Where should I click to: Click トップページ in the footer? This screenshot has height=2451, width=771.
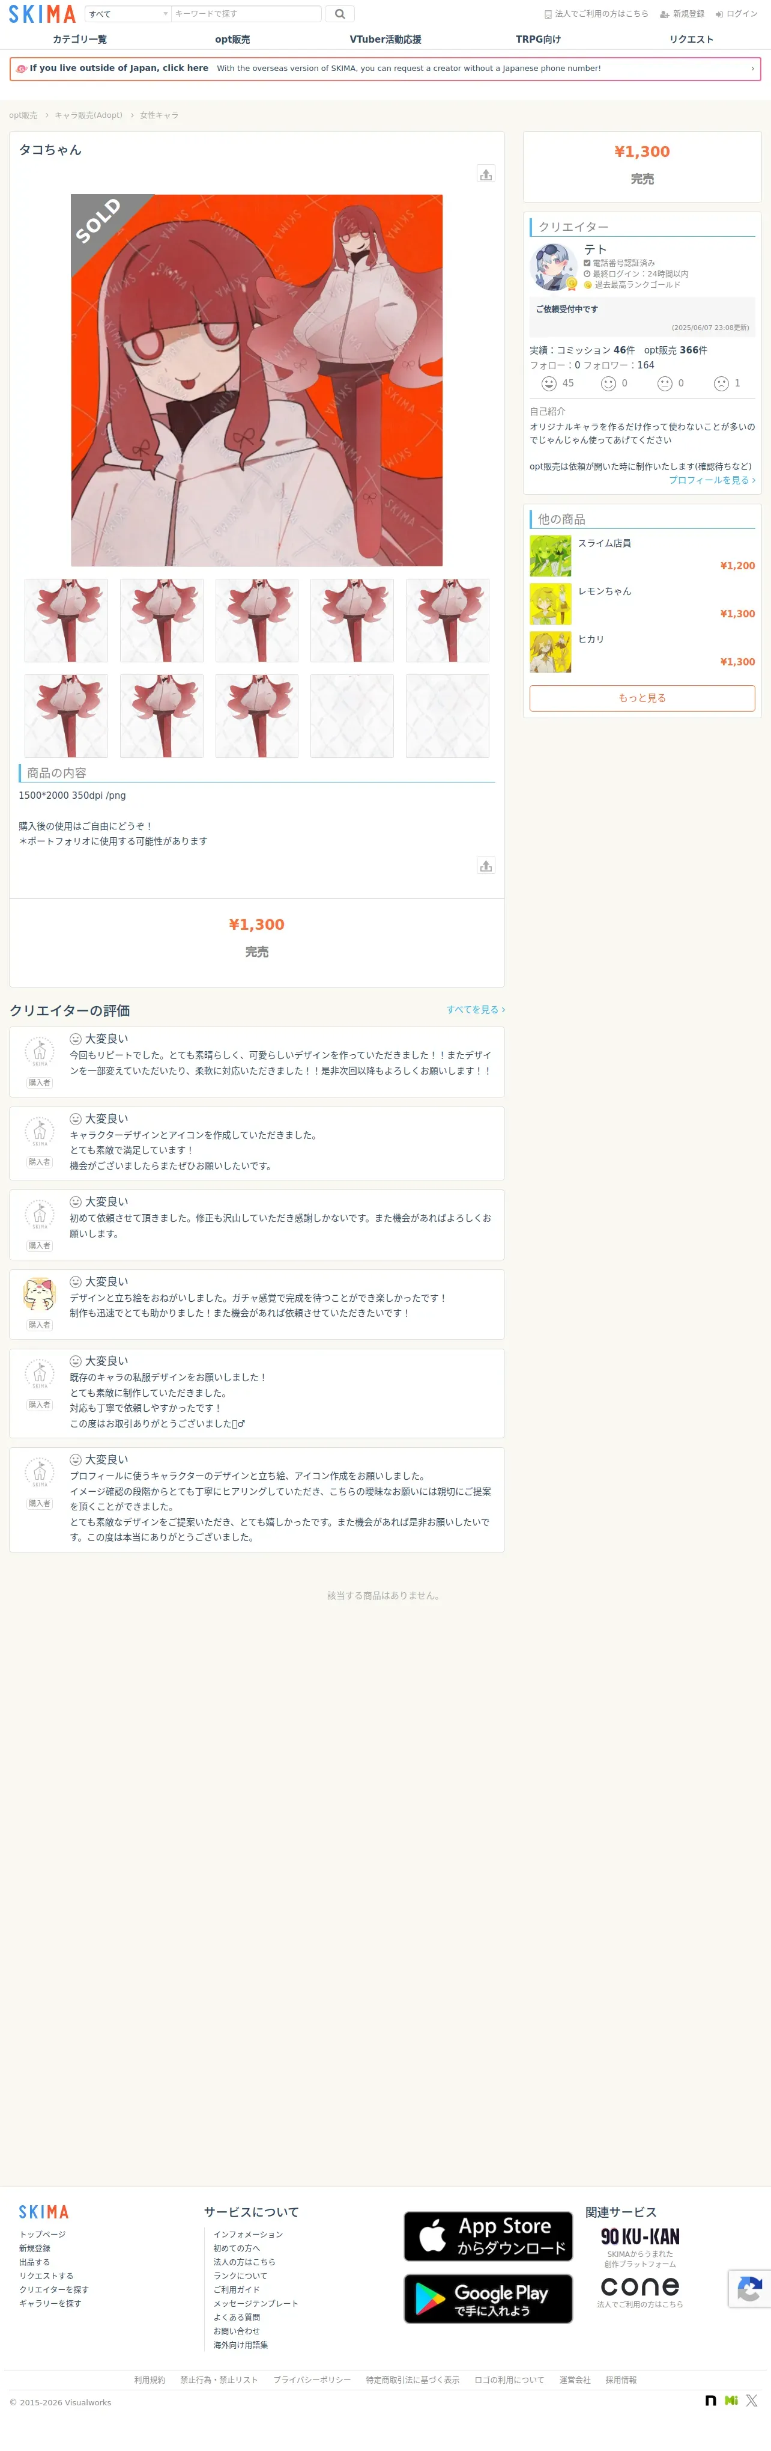coord(43,2234)
